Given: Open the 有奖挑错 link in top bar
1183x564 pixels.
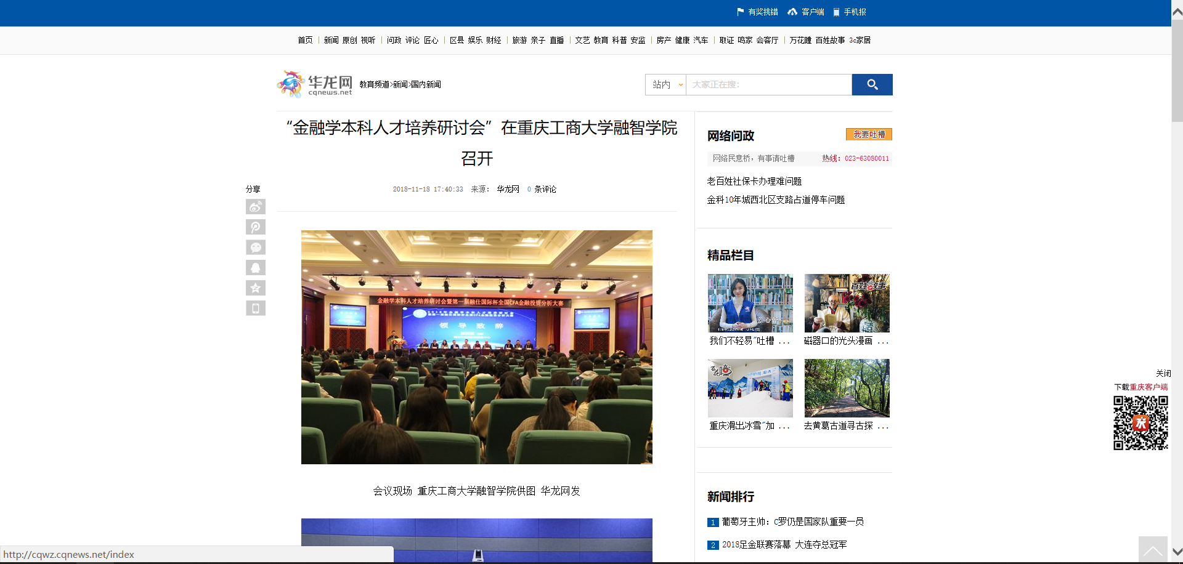Looking at the screenshot, I should coord(757,12).
